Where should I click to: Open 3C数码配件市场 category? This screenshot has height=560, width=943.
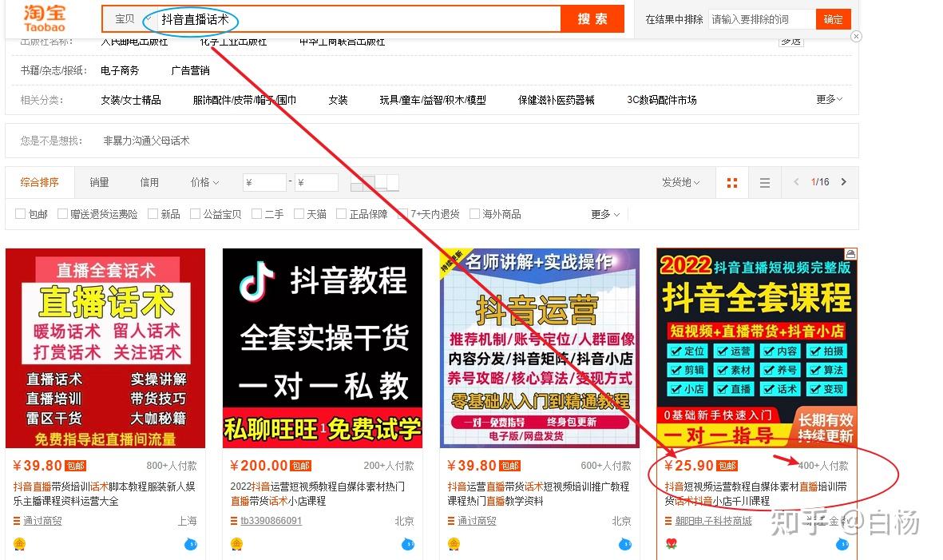coord(662,100)
